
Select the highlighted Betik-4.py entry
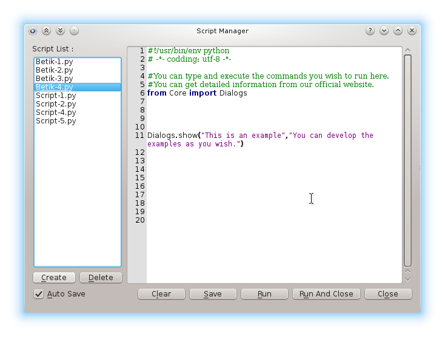click(78, 87)
